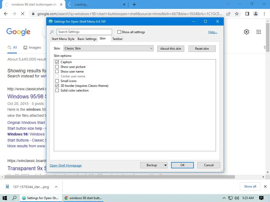Open the Chrome profile avatar
Viewport: 270px width, 202px height.
click(x=256, y=14)
